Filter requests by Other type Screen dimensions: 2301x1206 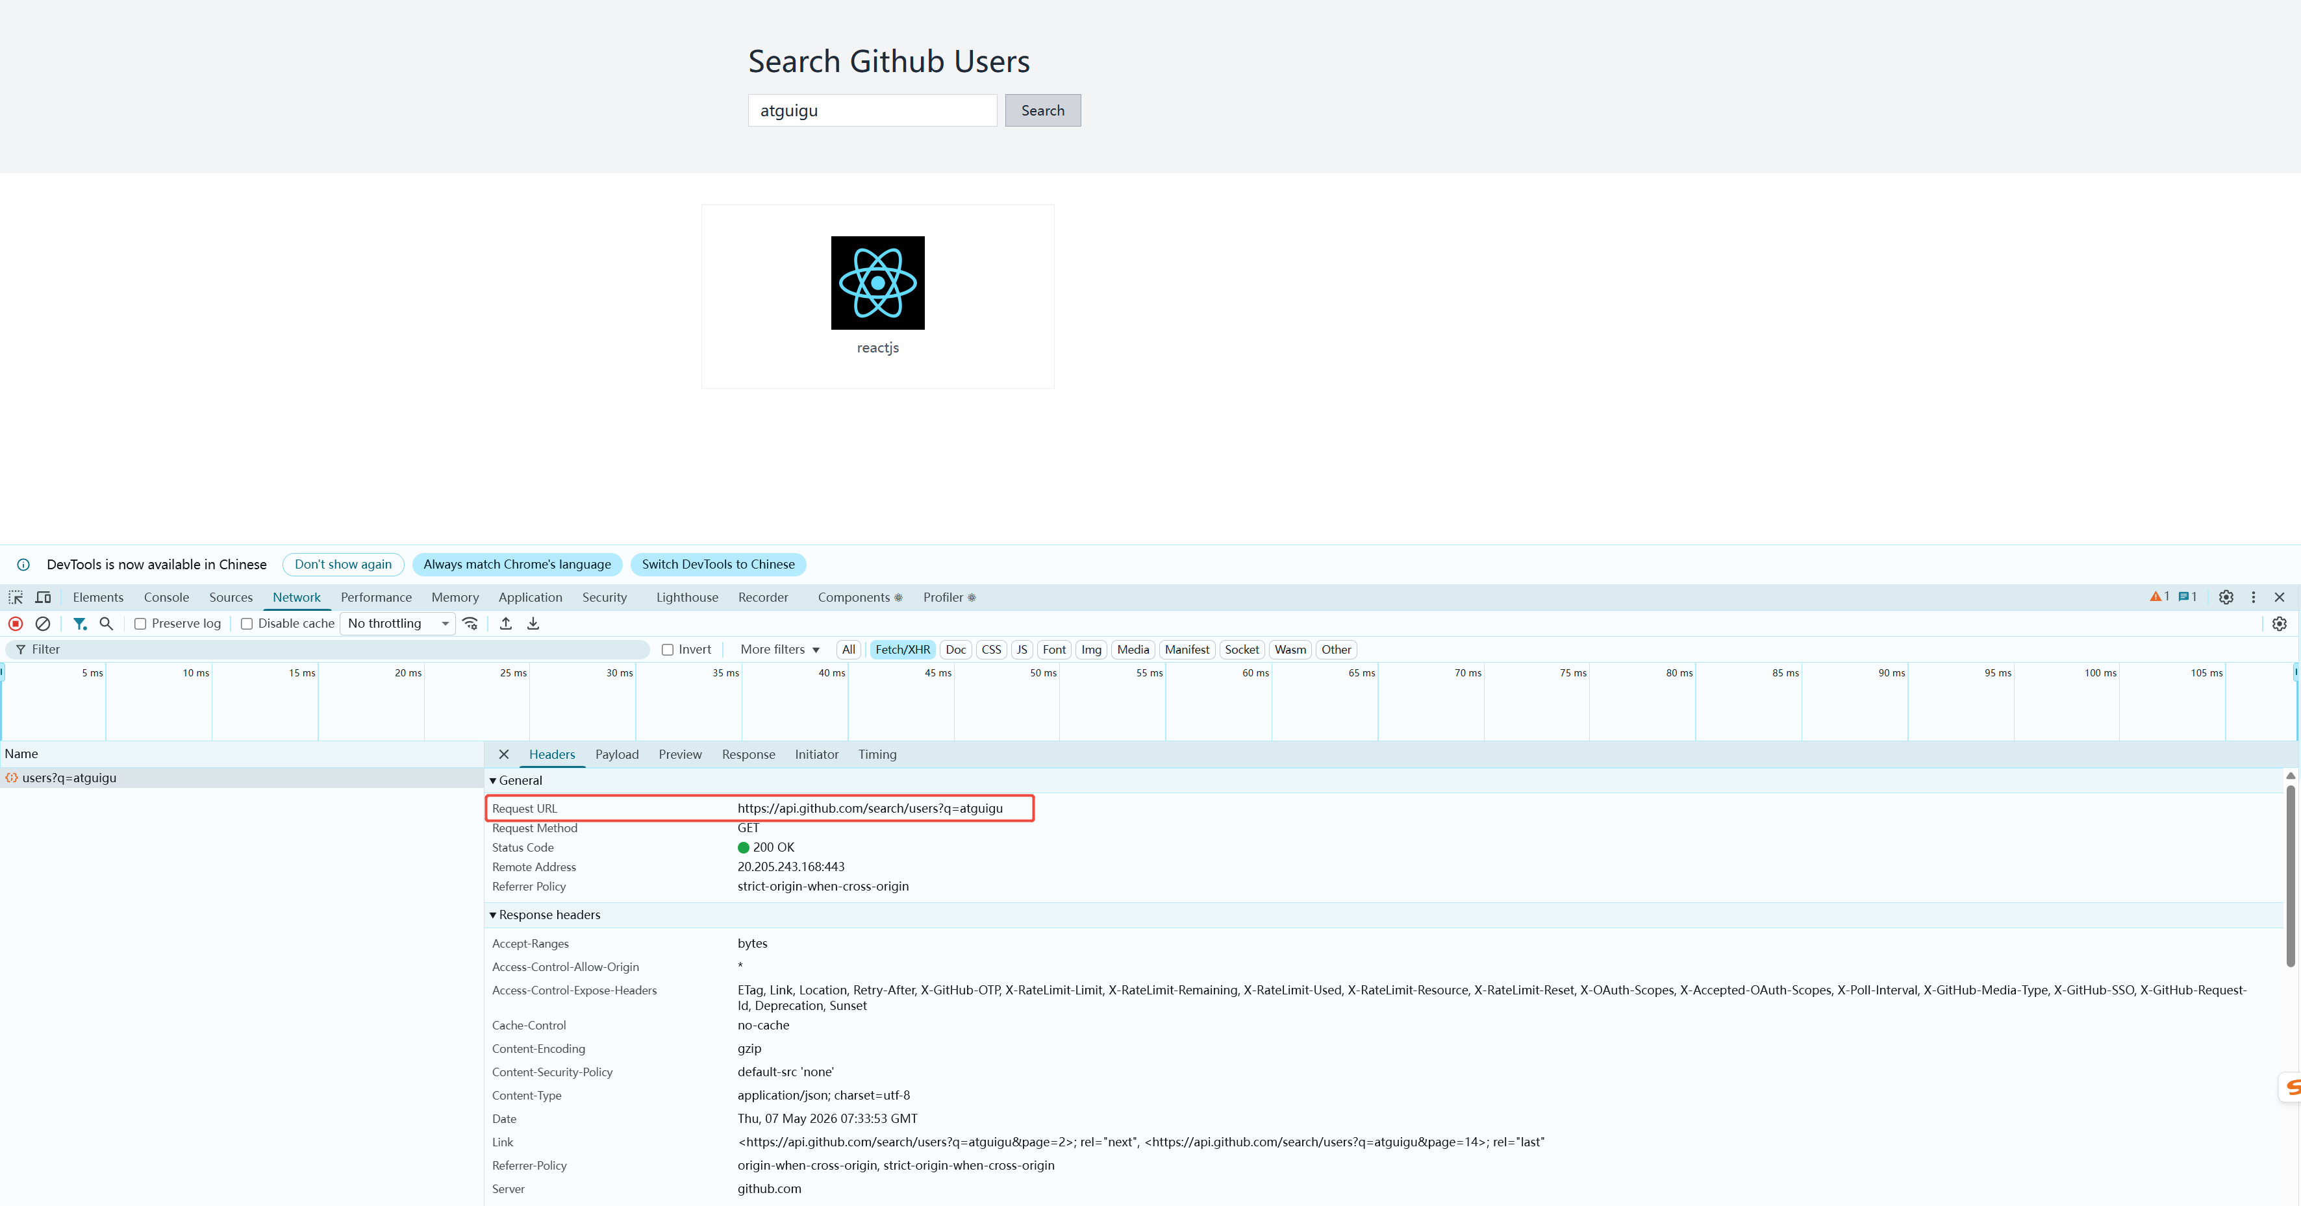click(1337, 650)
